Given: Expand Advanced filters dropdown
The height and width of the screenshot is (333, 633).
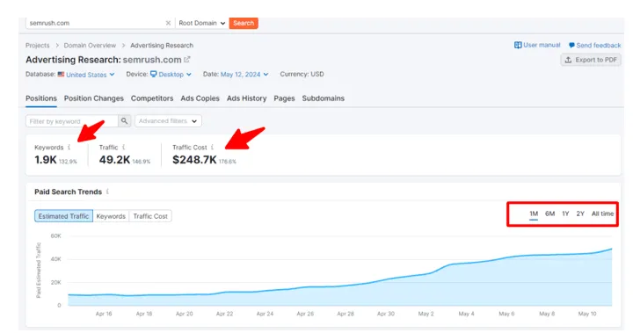Looking at the screenshot, I should coord(168,121).
